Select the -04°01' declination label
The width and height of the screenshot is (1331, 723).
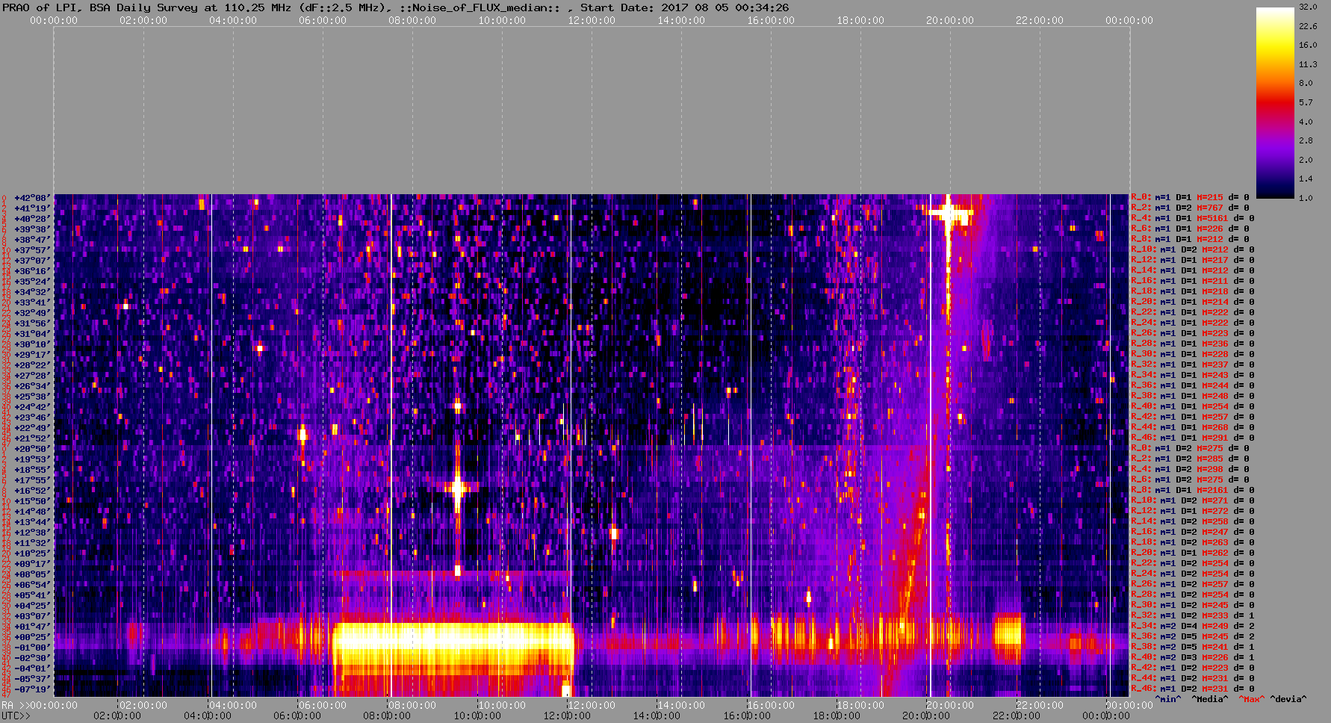pyautogui.click(x=33, y=668)
